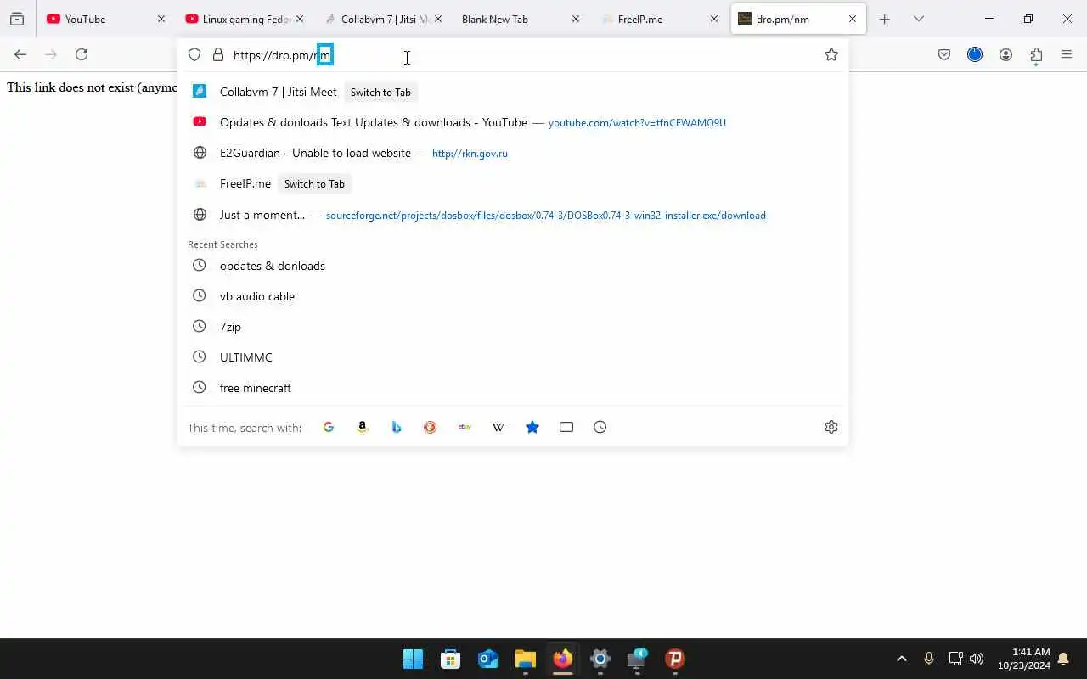This screenshot has height=679, width=1087.
Task: Launch Microsoft Store from taskbar
Action: (x=451, y=659)
